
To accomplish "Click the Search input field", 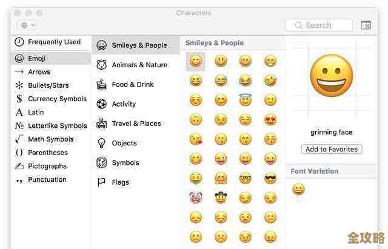I will pos(319,25).
